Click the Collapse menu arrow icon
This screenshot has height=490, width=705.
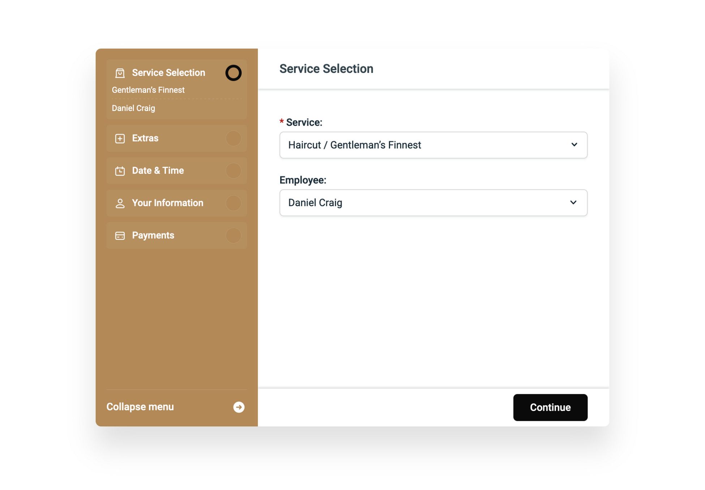239,407
